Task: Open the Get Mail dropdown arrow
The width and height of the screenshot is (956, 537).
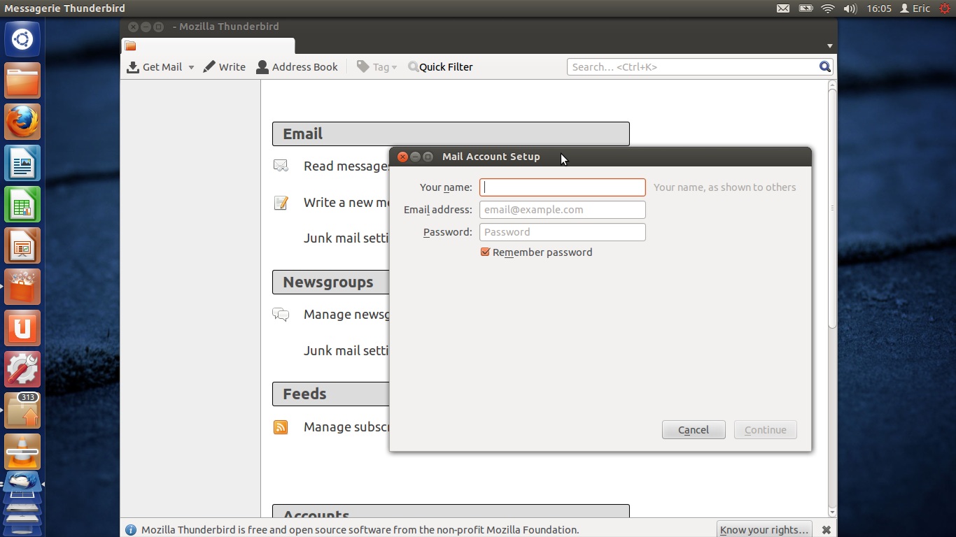Action: pos(191,68)
